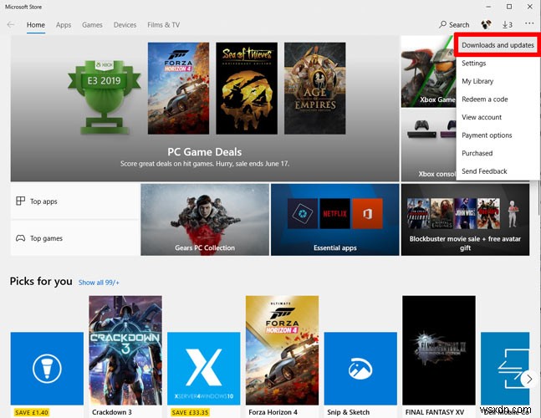Open the Forza Horizon 4 Ultimate pick cover
541x418 pixels.
(283, 350)
